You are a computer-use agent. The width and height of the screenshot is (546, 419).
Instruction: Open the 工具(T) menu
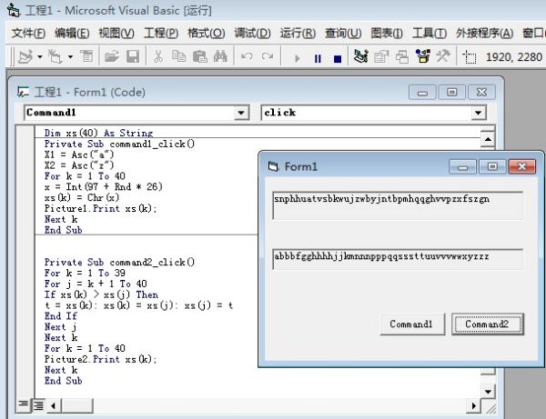[x=430, y=34]
